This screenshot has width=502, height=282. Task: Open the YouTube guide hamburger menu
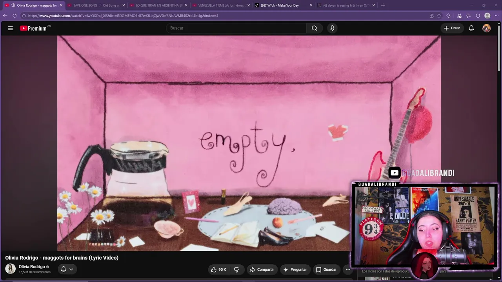[11, 28]
